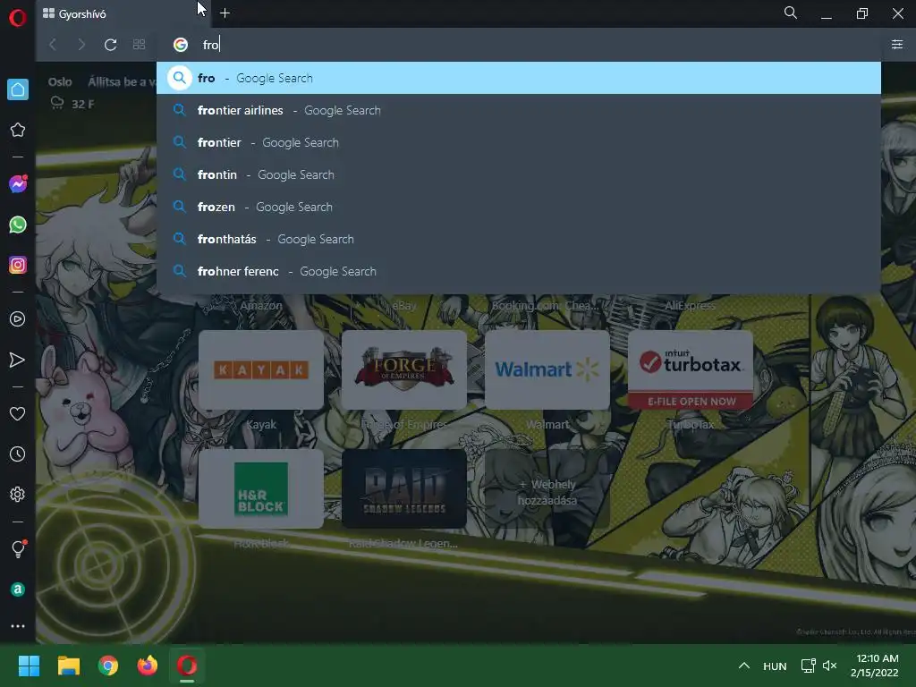Click Opera icon in taskbar
The width and height of the screenshot is (916, 687).
[187, 666]
